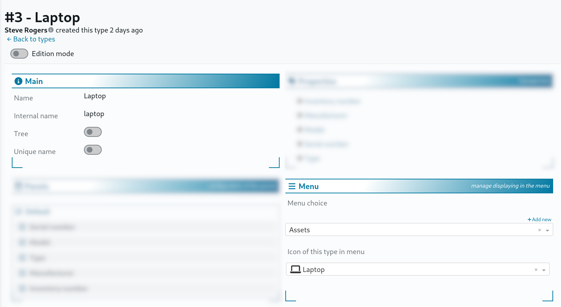561x307 pixels.
Task: Toggle the Tree switch
Action: 93,132
